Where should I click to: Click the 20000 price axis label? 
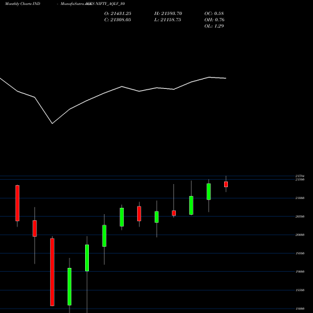[x=300, y=235]
